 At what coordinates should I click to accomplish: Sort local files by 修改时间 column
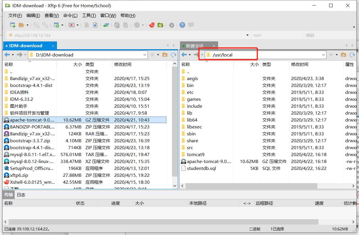pyautogui.click(x=139, y=64)
